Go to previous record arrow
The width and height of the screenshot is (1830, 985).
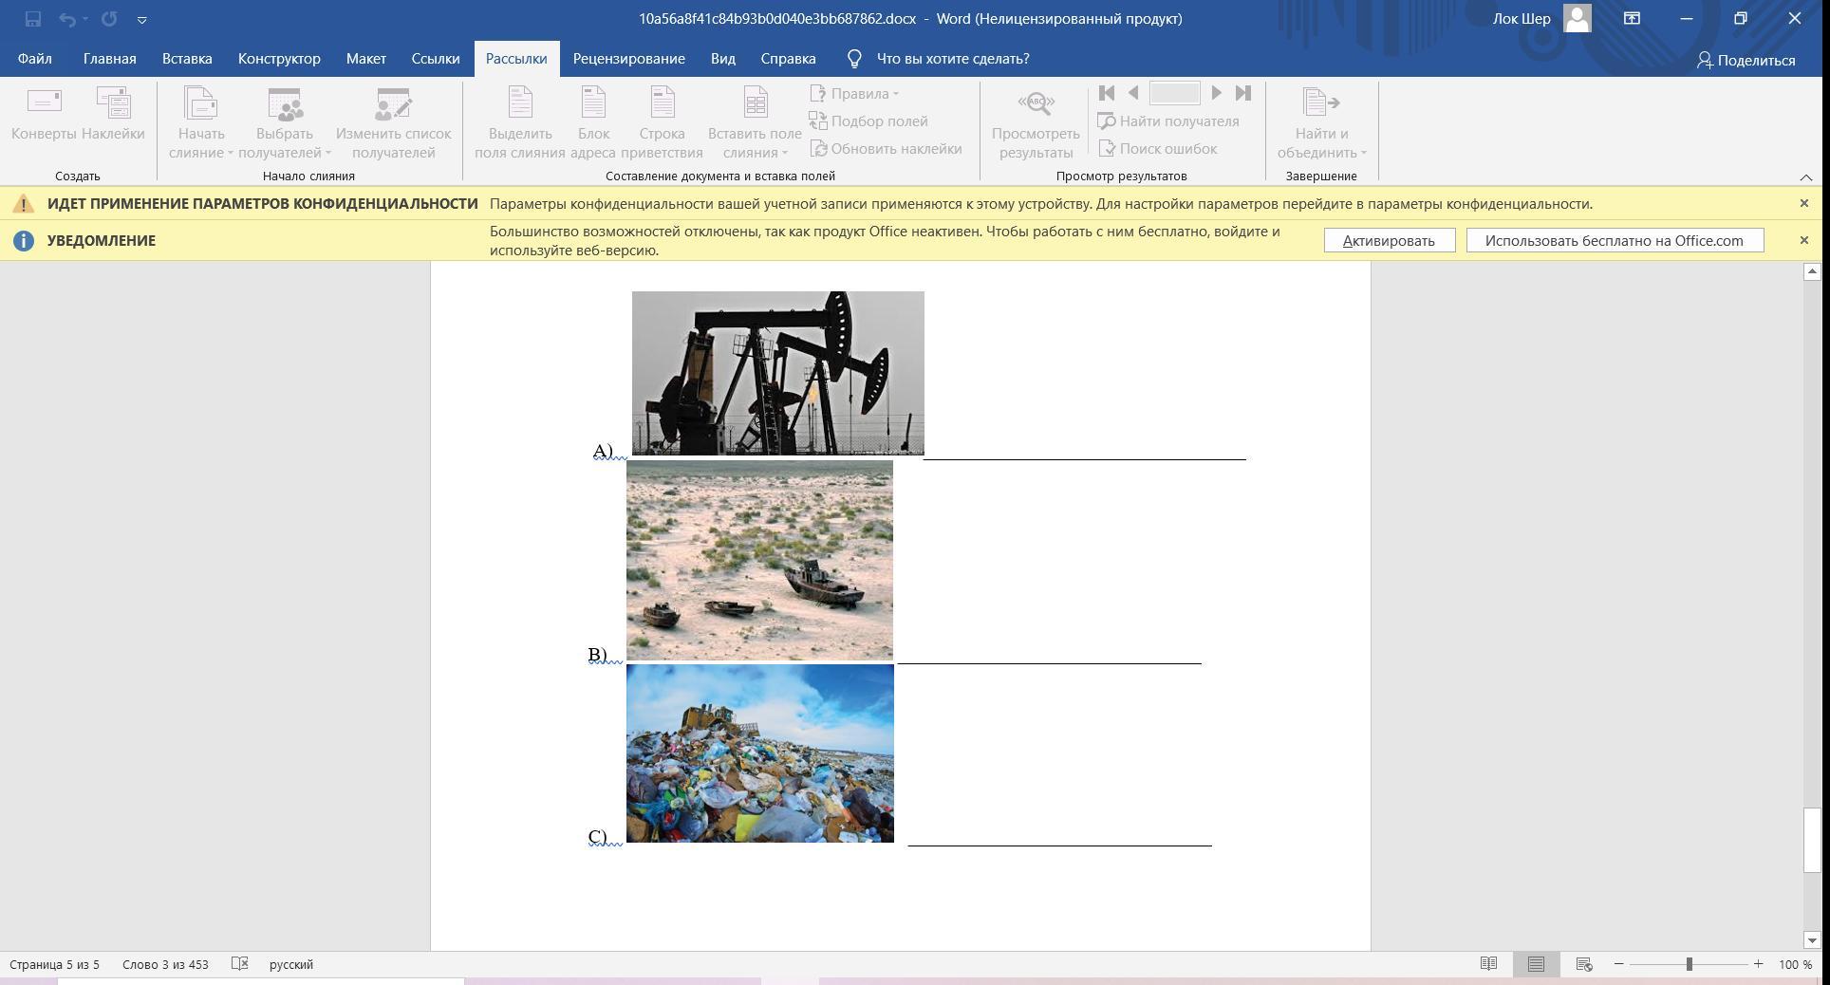tap(1133, 93)
